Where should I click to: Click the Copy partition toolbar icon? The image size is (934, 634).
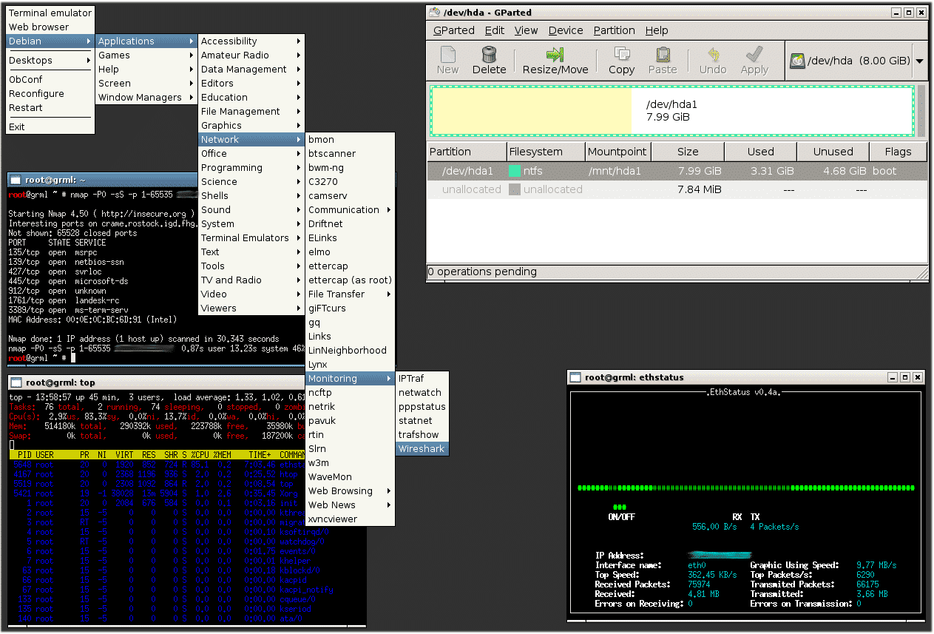(621, 55)
